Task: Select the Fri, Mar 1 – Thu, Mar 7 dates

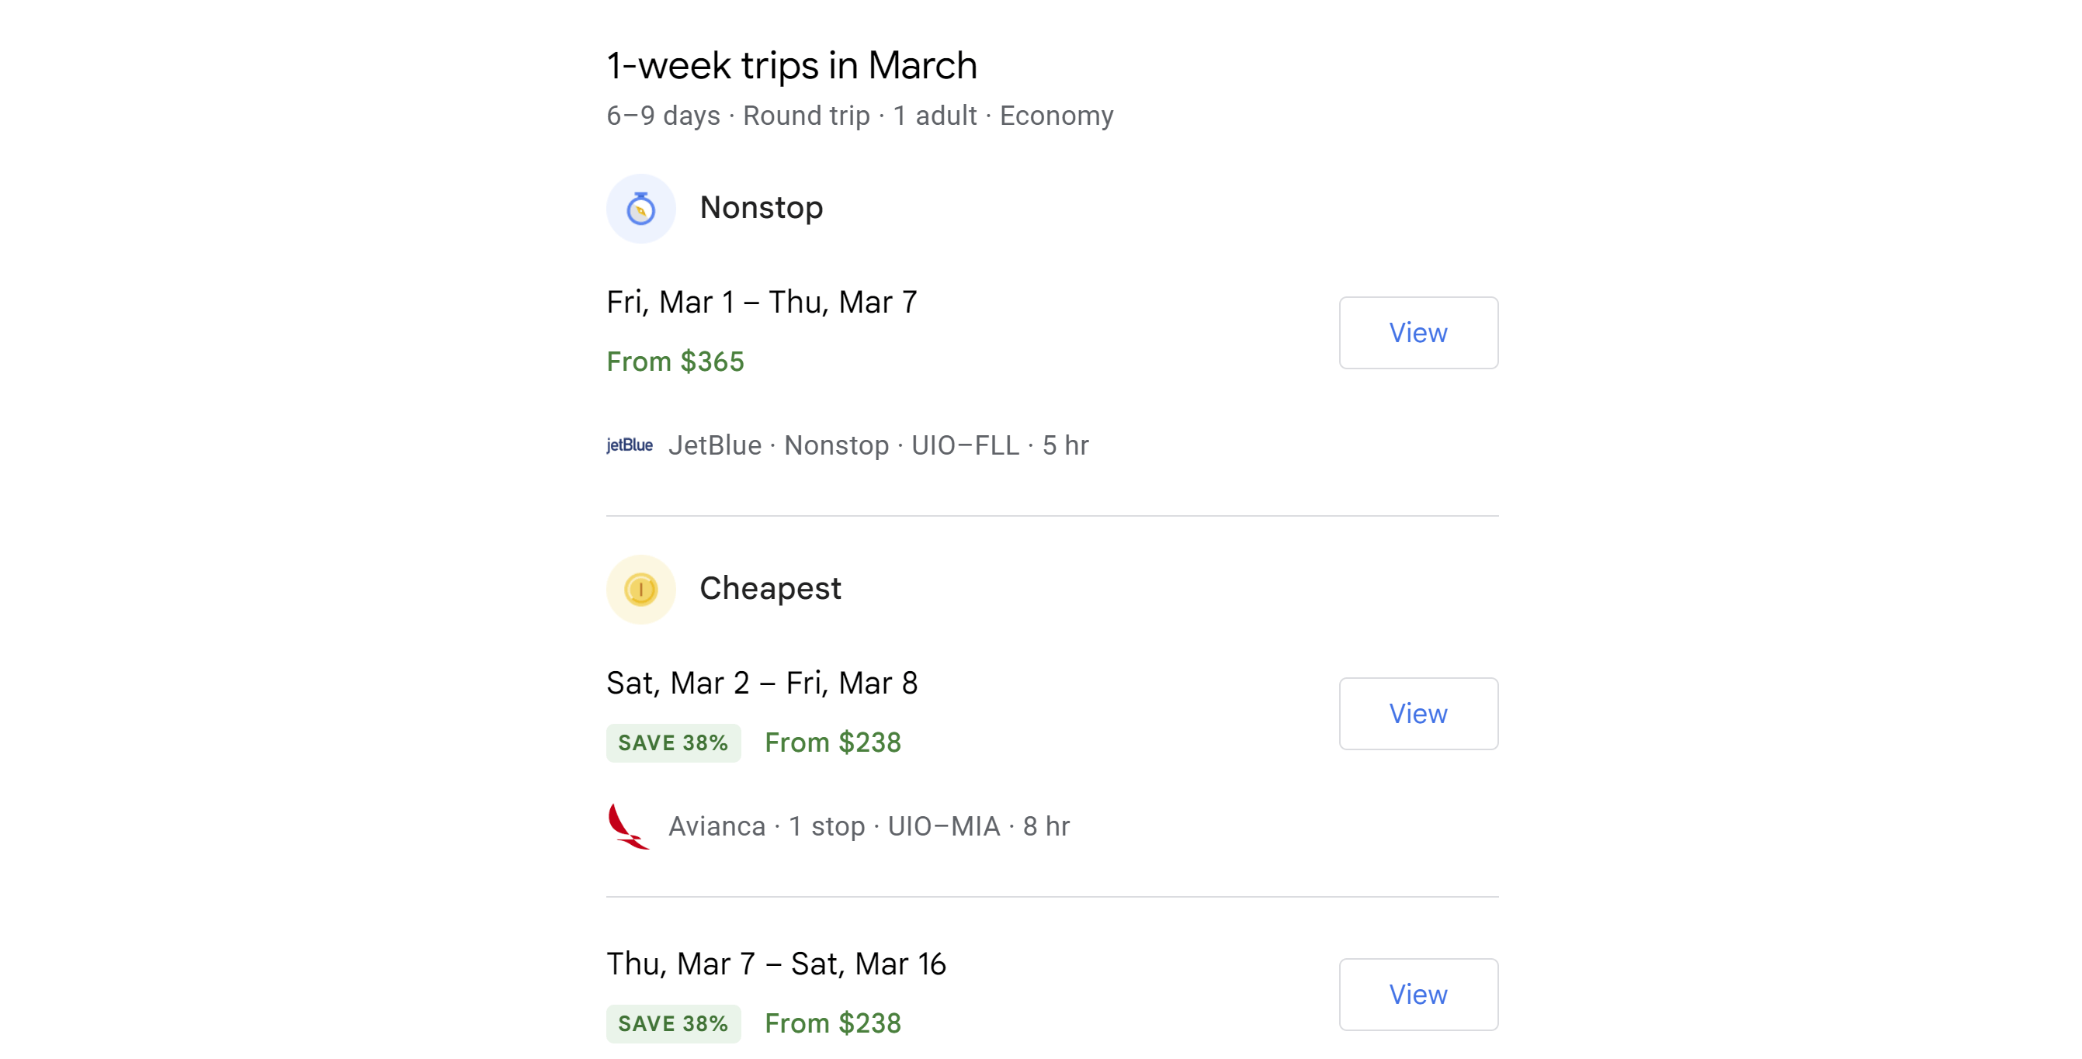Action: pos(762,302)
